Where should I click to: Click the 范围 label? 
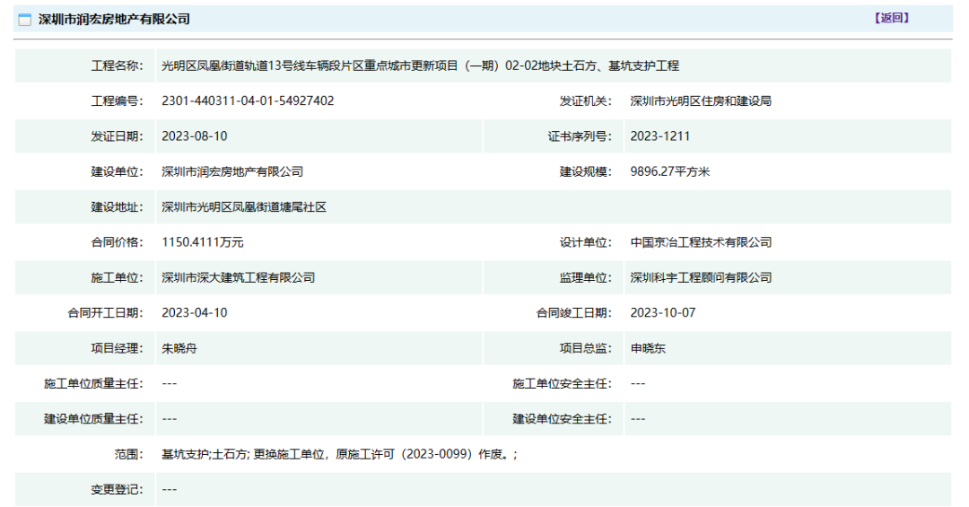(x=128, y=454)
